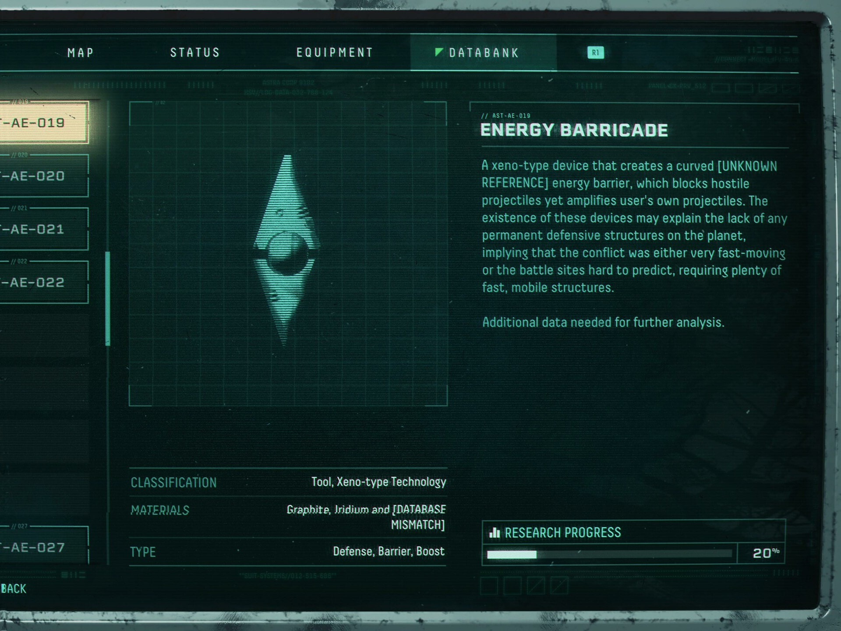Viewport: 841px width, 631px height.
Task: Click the green flag icon beside DATABANK
Action: (x=438, y=52)
